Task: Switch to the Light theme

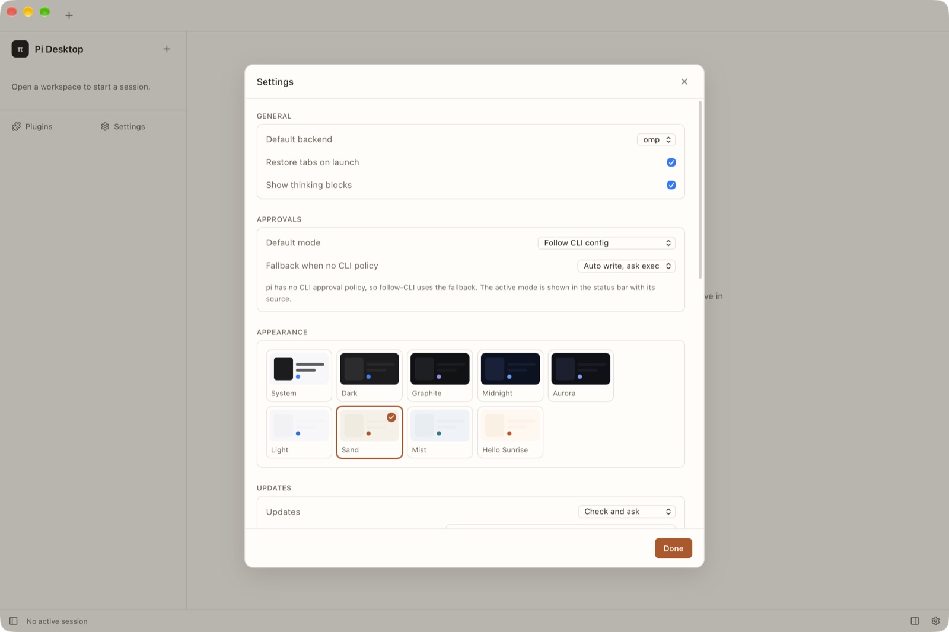Action: pyautogui.click(x=299, y=432)
